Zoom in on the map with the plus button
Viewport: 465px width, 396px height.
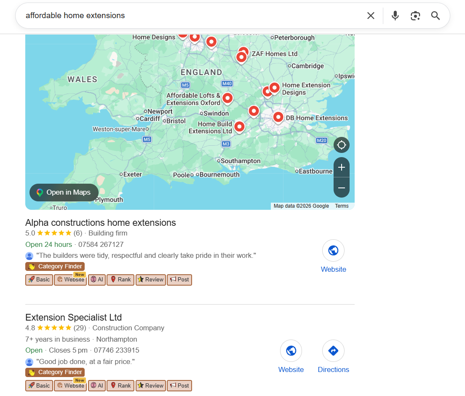click(341, 167)
